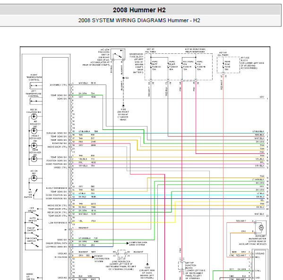Screen dimensions: 283x280
Task: Click the "5 VOLT REFERENCE" pin label
Action: (x=57, y=188)
